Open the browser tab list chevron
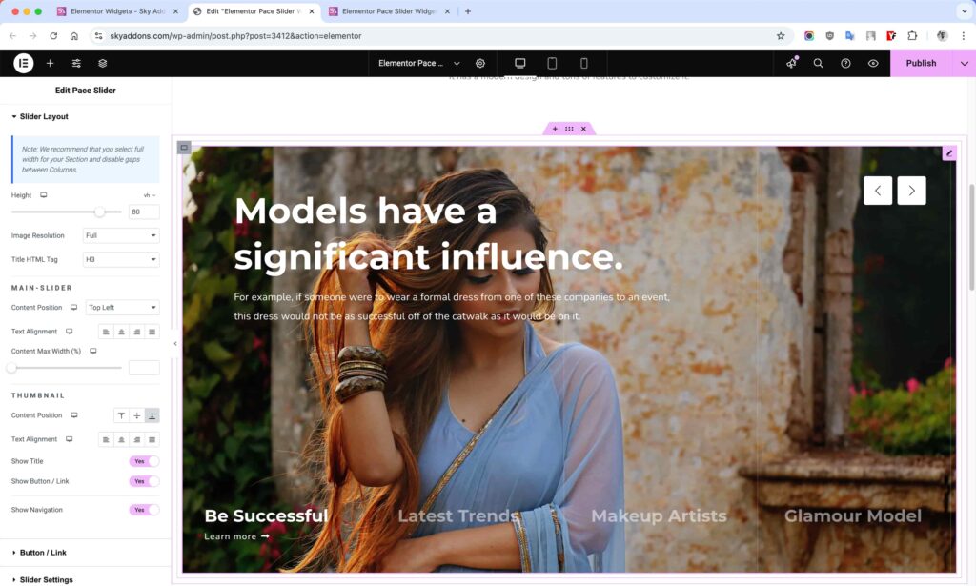The image size is (976, 586). click(964, 11)
